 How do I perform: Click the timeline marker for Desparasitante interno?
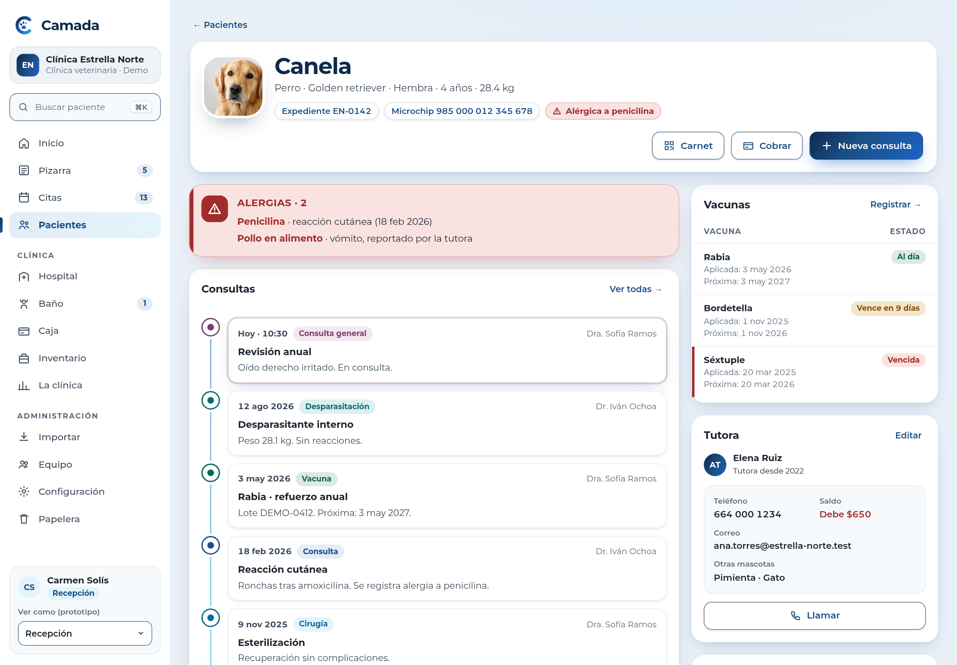coord(211,400)
